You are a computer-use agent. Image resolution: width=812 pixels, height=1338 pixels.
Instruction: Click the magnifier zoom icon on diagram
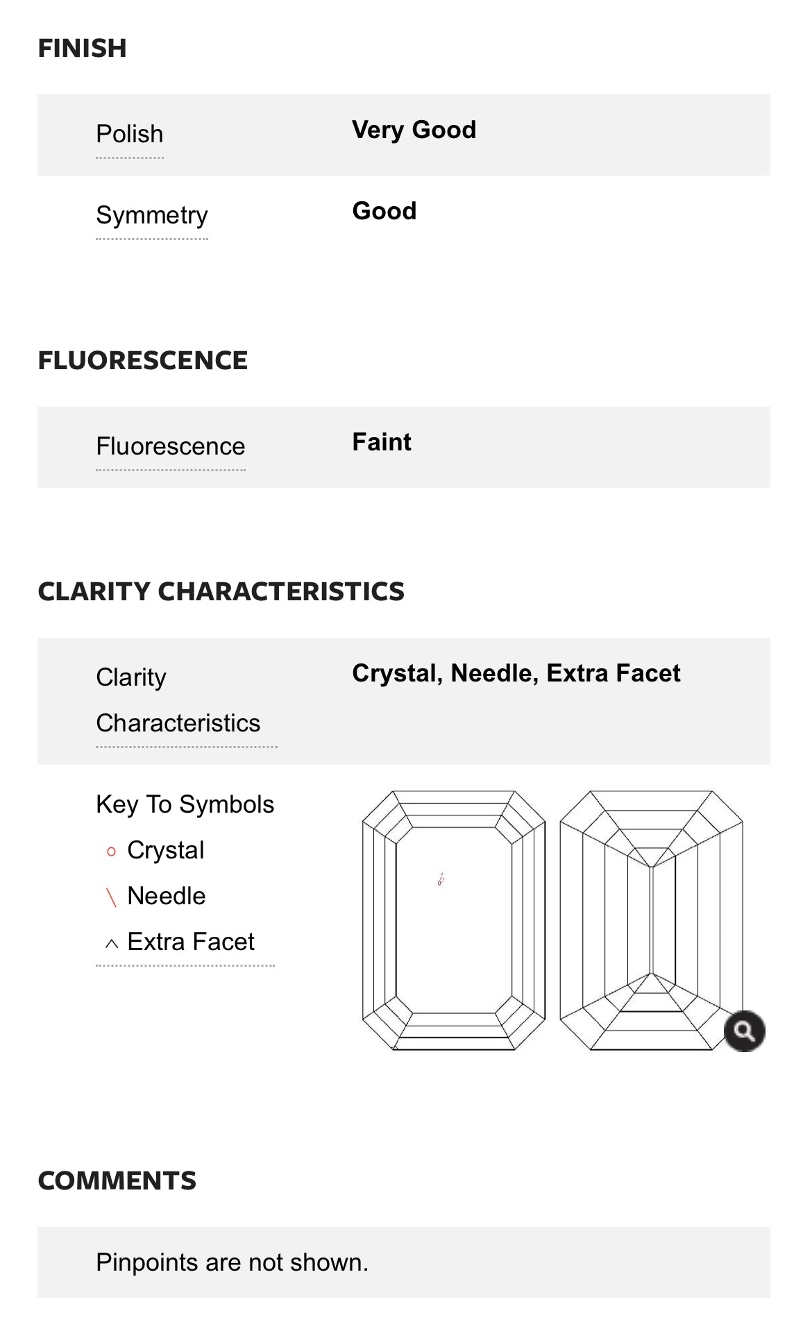tap(744, 1031)
